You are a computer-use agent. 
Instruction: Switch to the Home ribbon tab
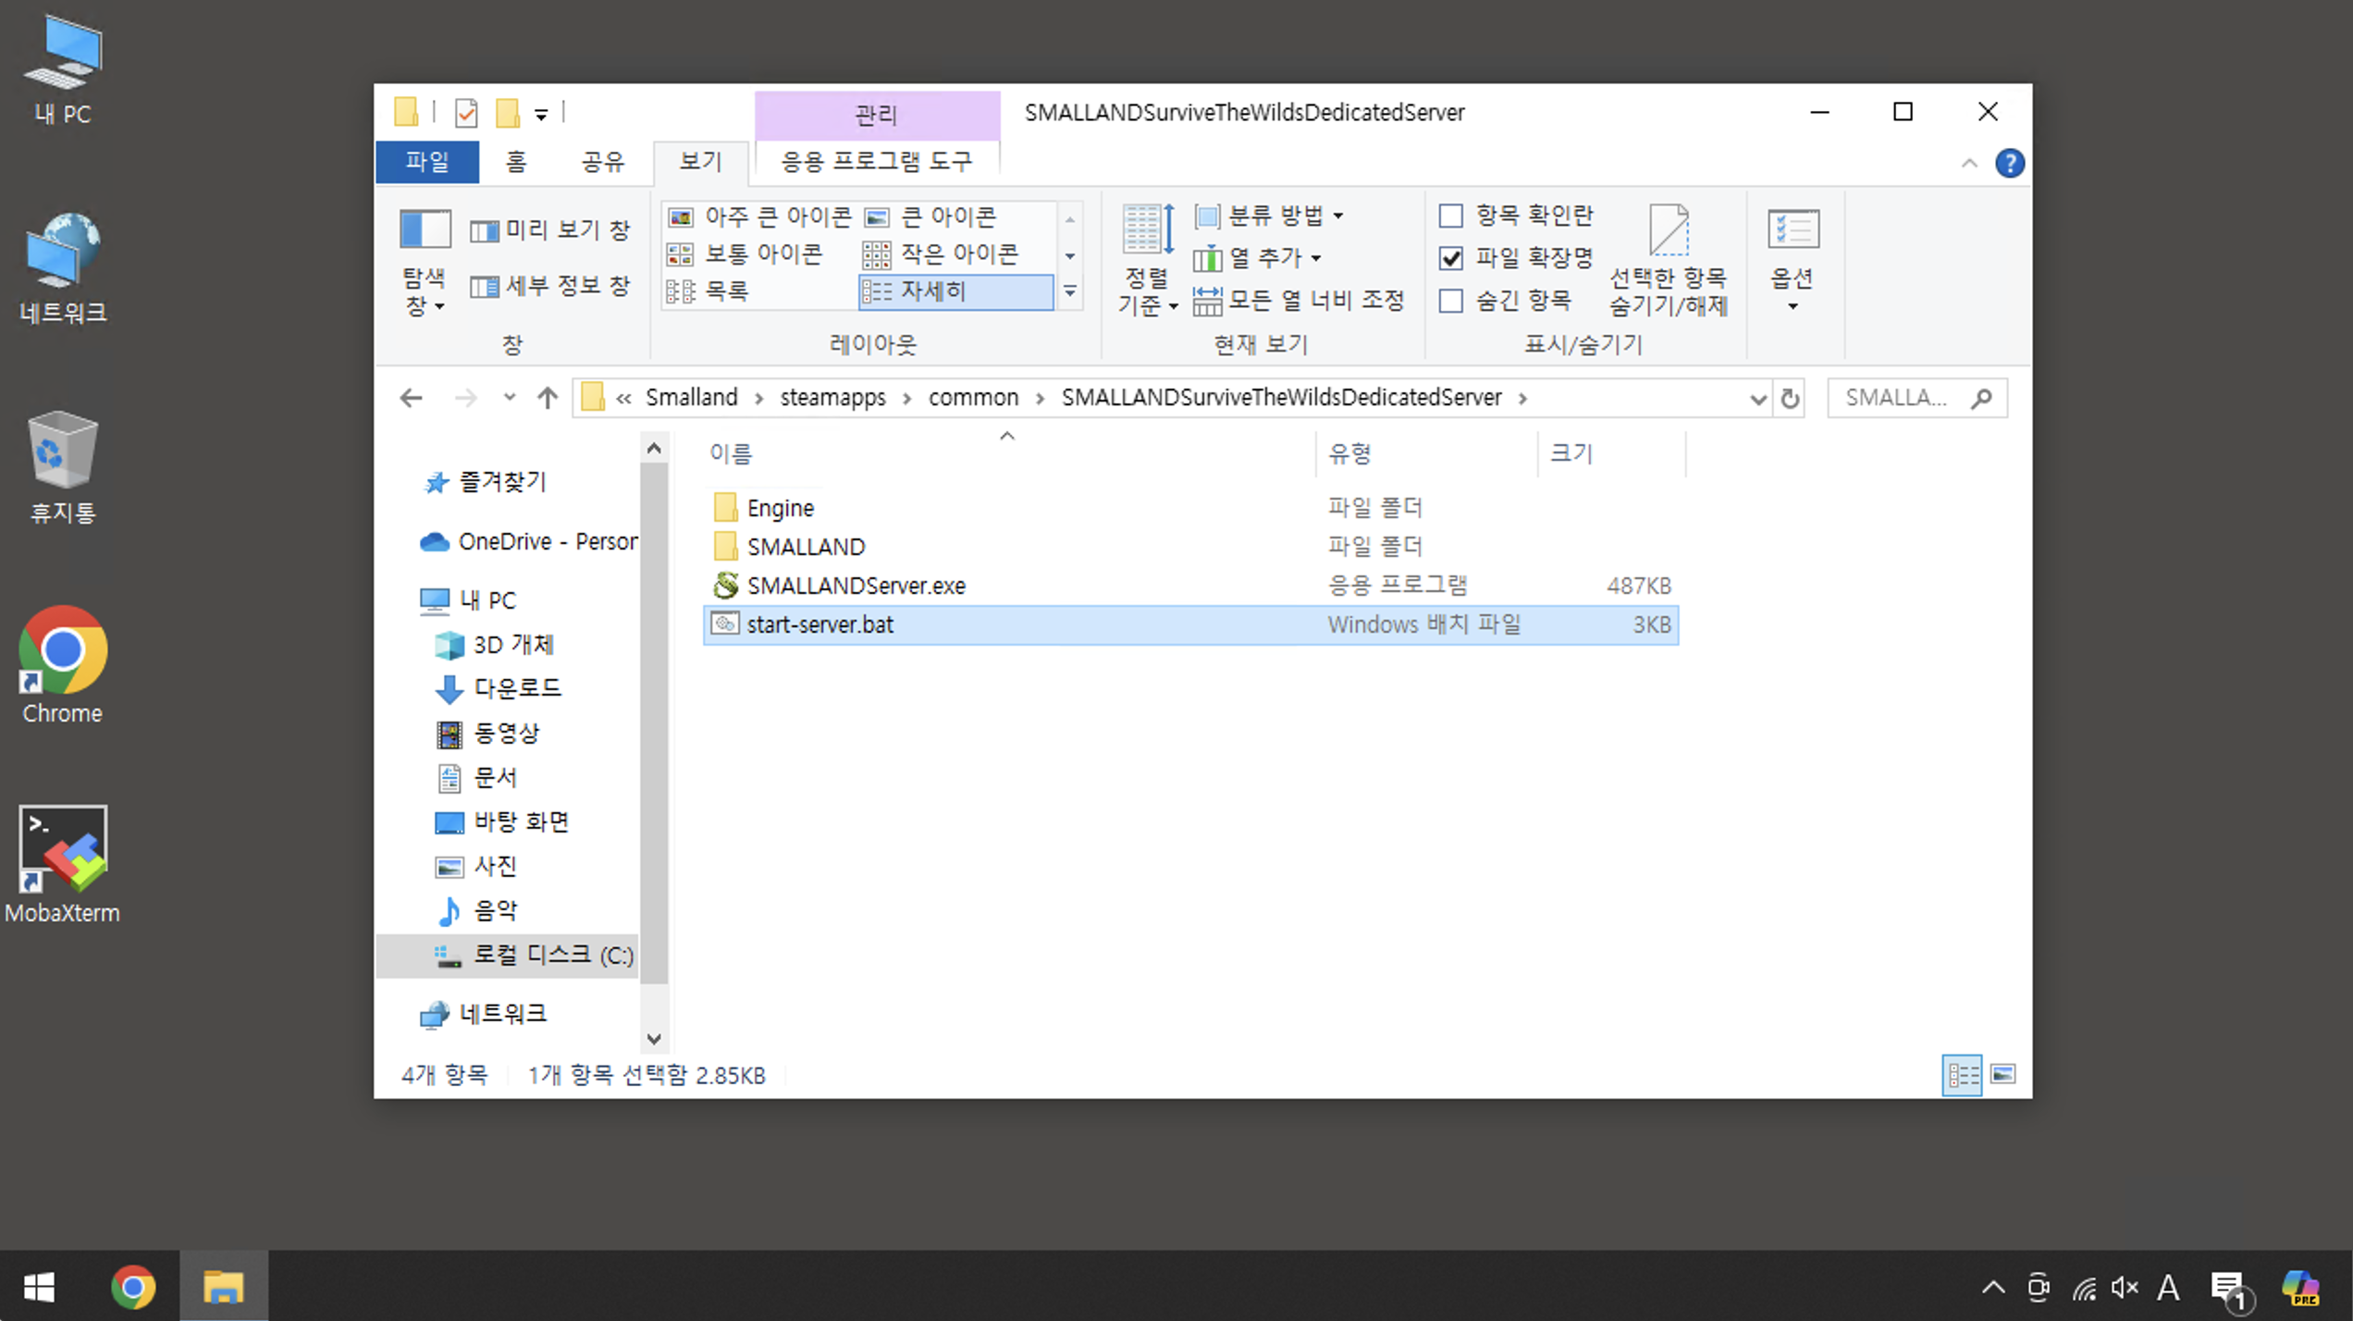[516, 162]
